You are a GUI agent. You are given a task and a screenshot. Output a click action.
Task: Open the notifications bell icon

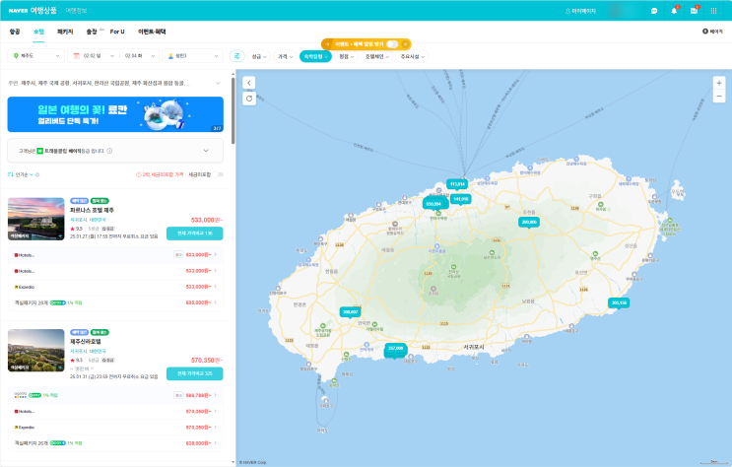click(x=674, y=11)
